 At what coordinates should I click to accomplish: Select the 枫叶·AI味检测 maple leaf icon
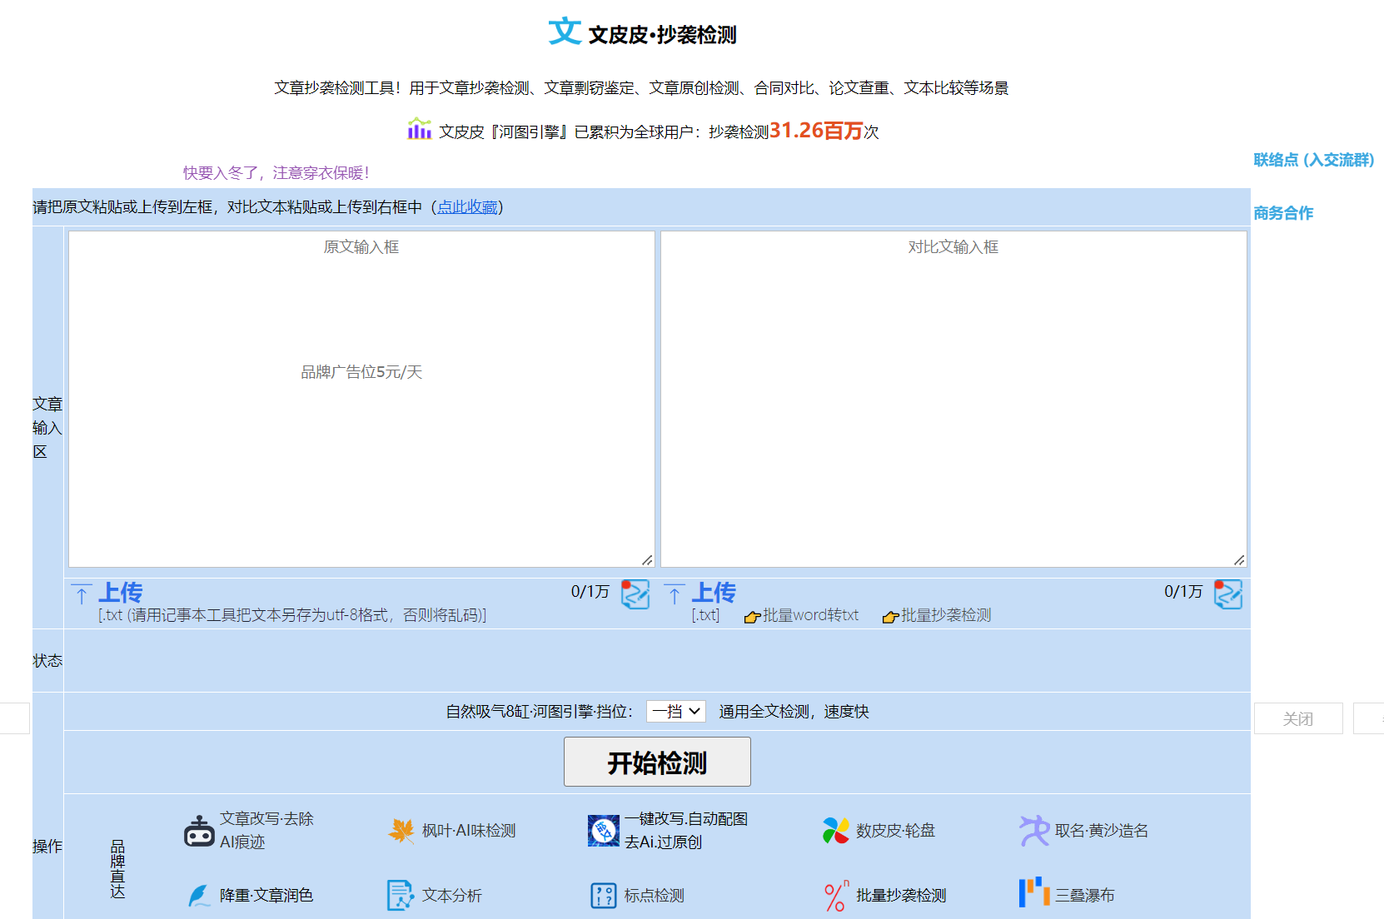click(401, 830)
